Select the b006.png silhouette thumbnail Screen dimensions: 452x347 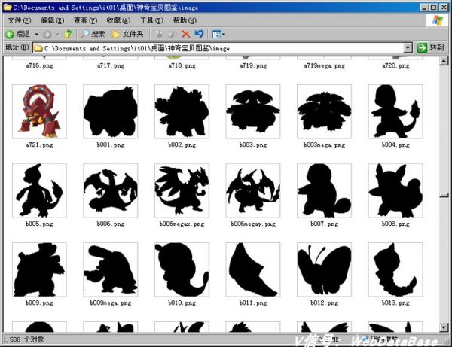point(111,190)
